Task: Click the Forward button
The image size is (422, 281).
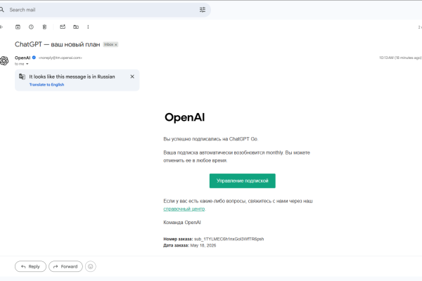Action: pos(65,266)
